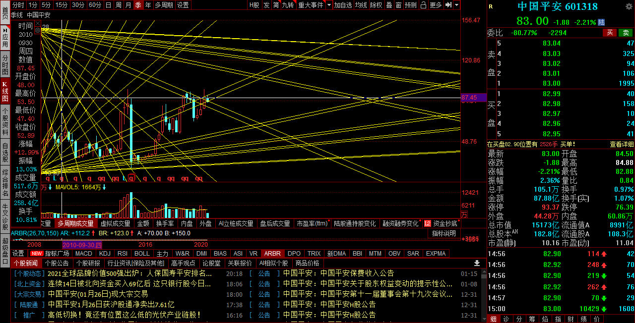Switch to 15分 period
The height and width of the screenshot is (323, 635).
pos(62,5)
